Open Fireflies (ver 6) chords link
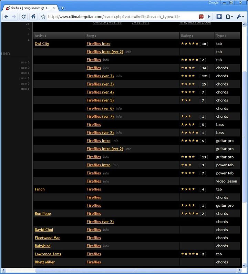The width and height of the screenshot is (248, 274). (100, 108)
